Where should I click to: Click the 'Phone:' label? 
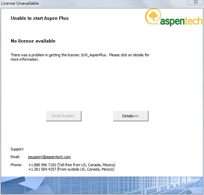(x=16, y=165)
